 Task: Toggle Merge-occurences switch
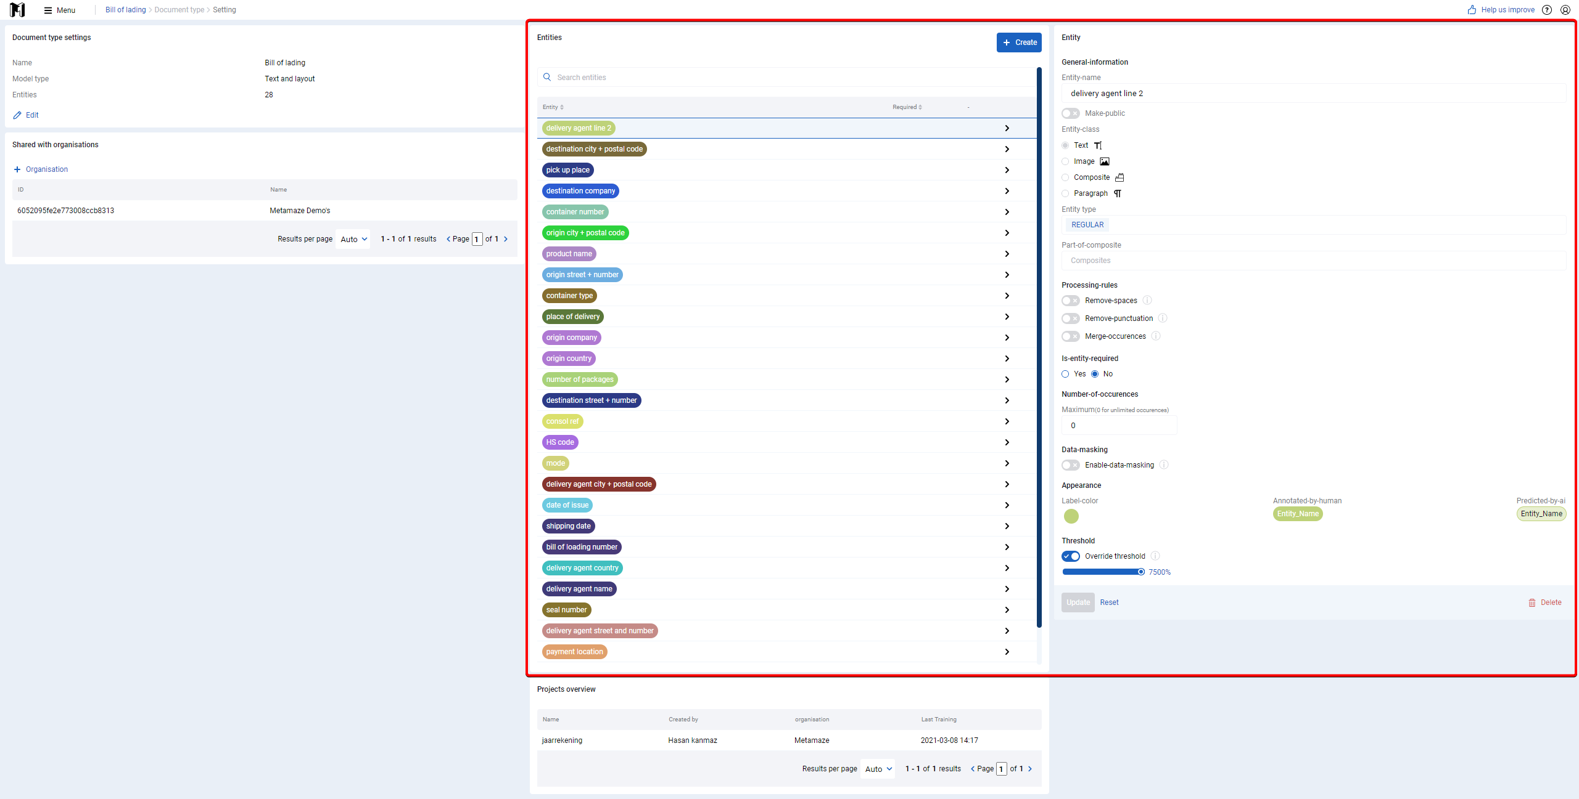tap(1071, 336)
